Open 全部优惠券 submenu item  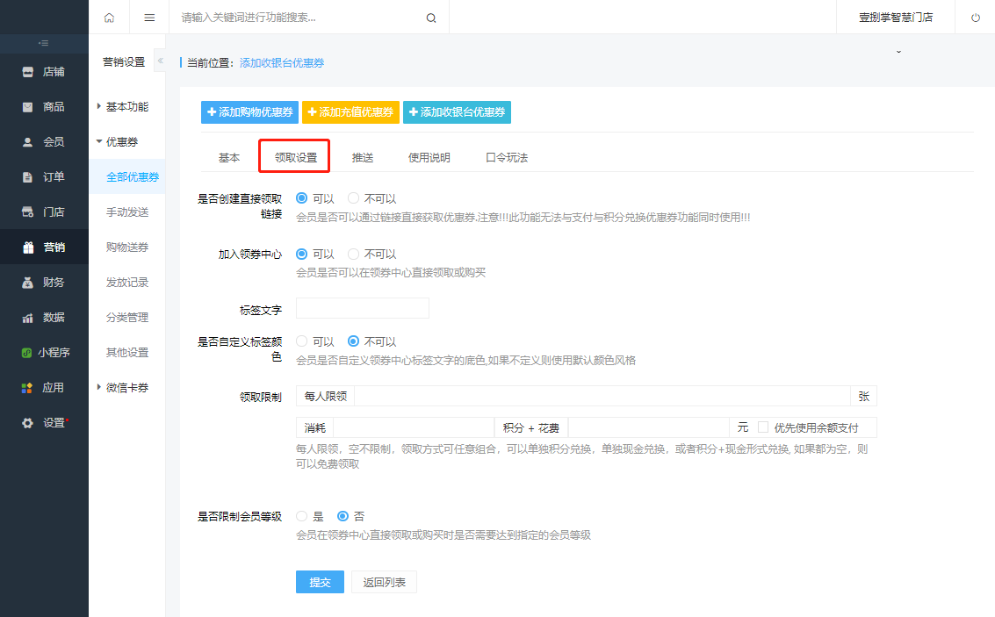pyautogui.click(x=127, y=177)
